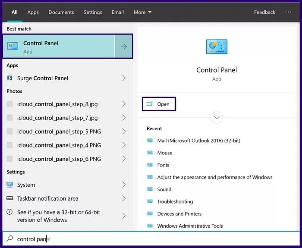Click the Open icon beside Open label

(149, 104)
